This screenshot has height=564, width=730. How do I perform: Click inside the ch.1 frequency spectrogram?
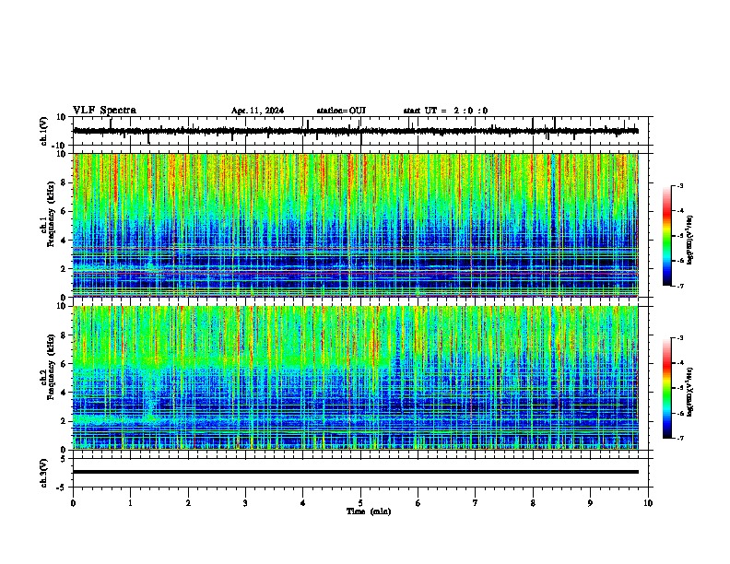[x=356, y=225]
